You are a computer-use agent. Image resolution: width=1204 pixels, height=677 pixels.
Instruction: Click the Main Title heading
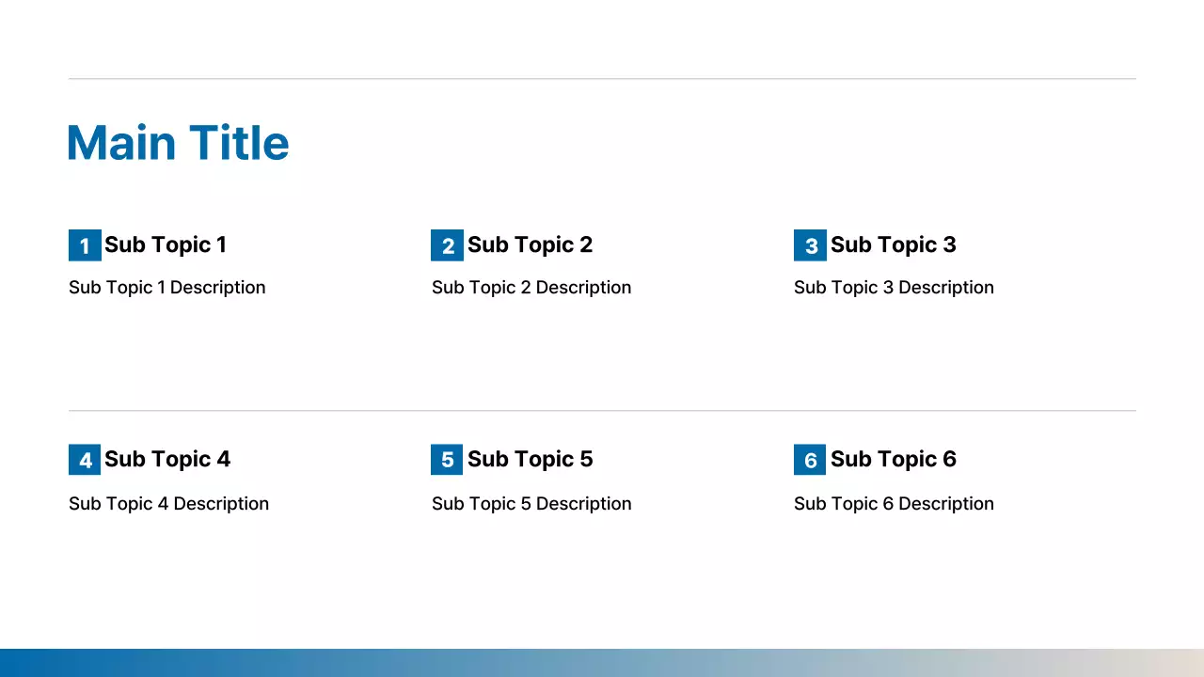[178, 143]
